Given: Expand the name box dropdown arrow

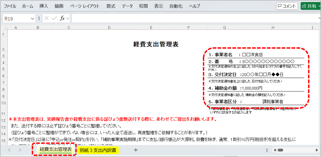Looking at the screenshot, I should coord(33,19).
